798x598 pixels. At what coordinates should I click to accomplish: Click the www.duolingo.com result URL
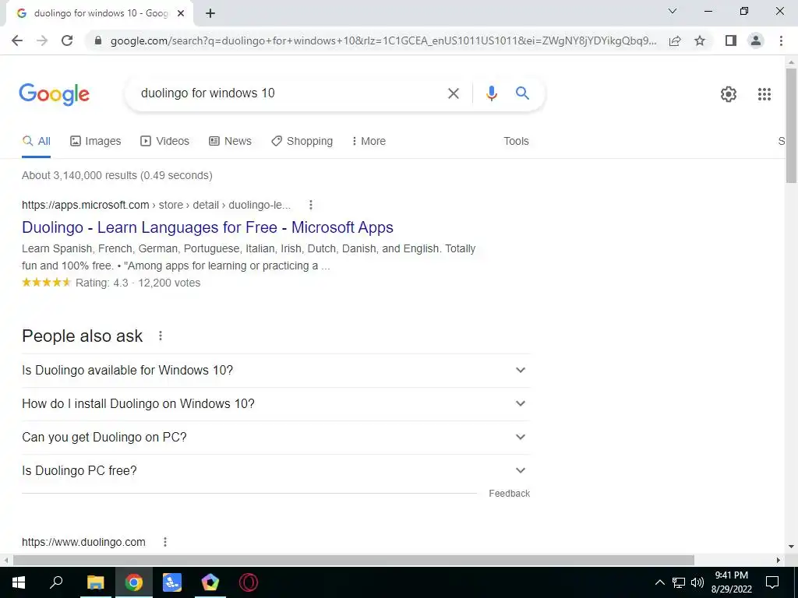pos(83,542)
